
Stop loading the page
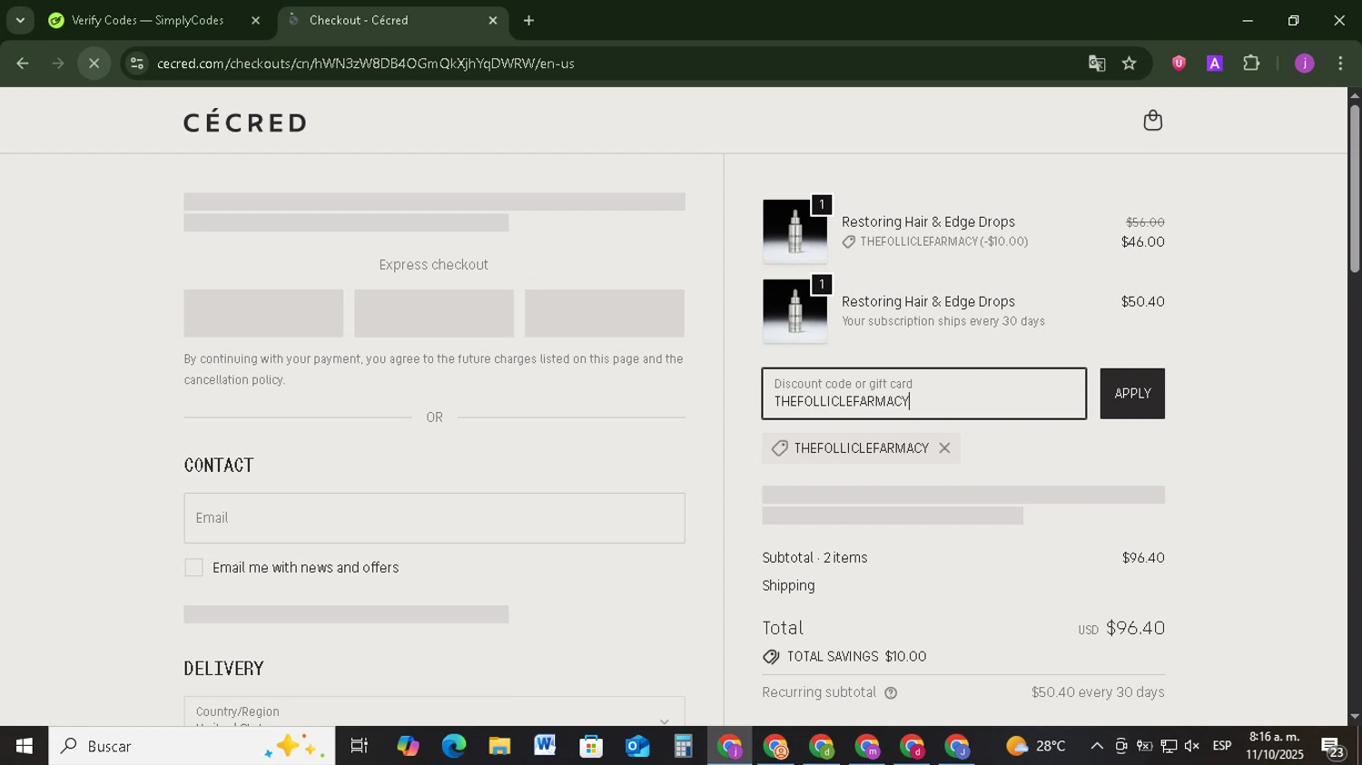tap(94, 64)
